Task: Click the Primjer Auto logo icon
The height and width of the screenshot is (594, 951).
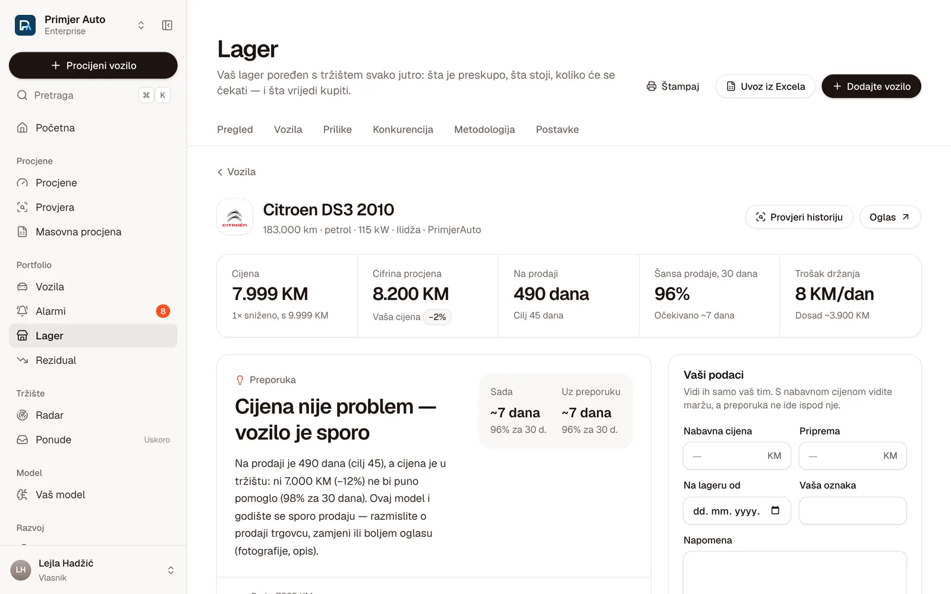Action: [x=25, y=25]
